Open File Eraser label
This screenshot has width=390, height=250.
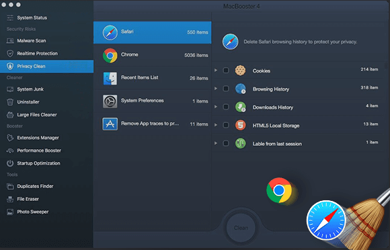click(x=28, y=199)
